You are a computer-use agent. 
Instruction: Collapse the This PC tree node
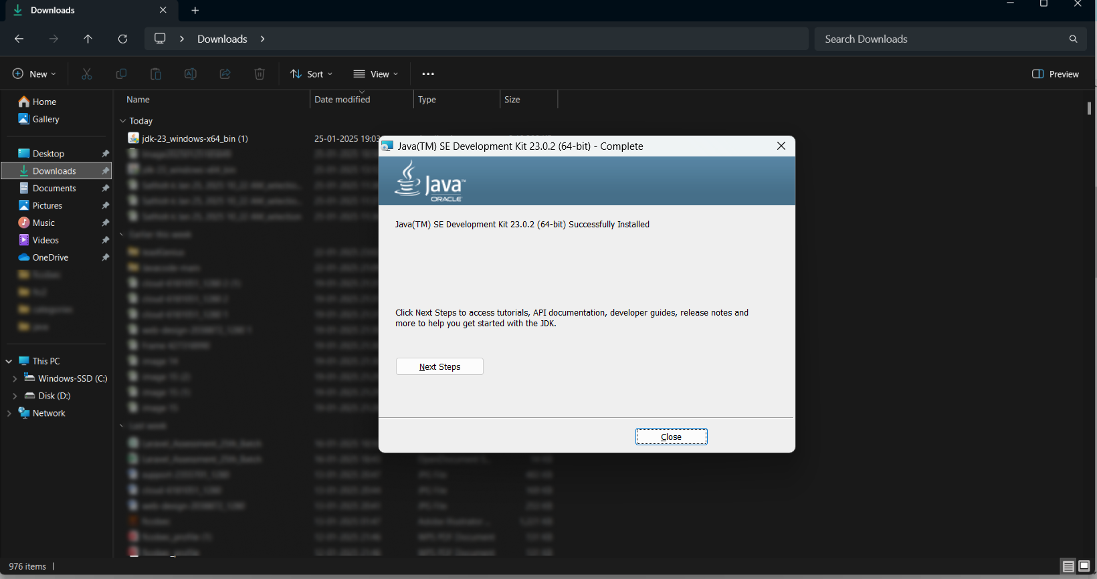(x=9, y=361)
